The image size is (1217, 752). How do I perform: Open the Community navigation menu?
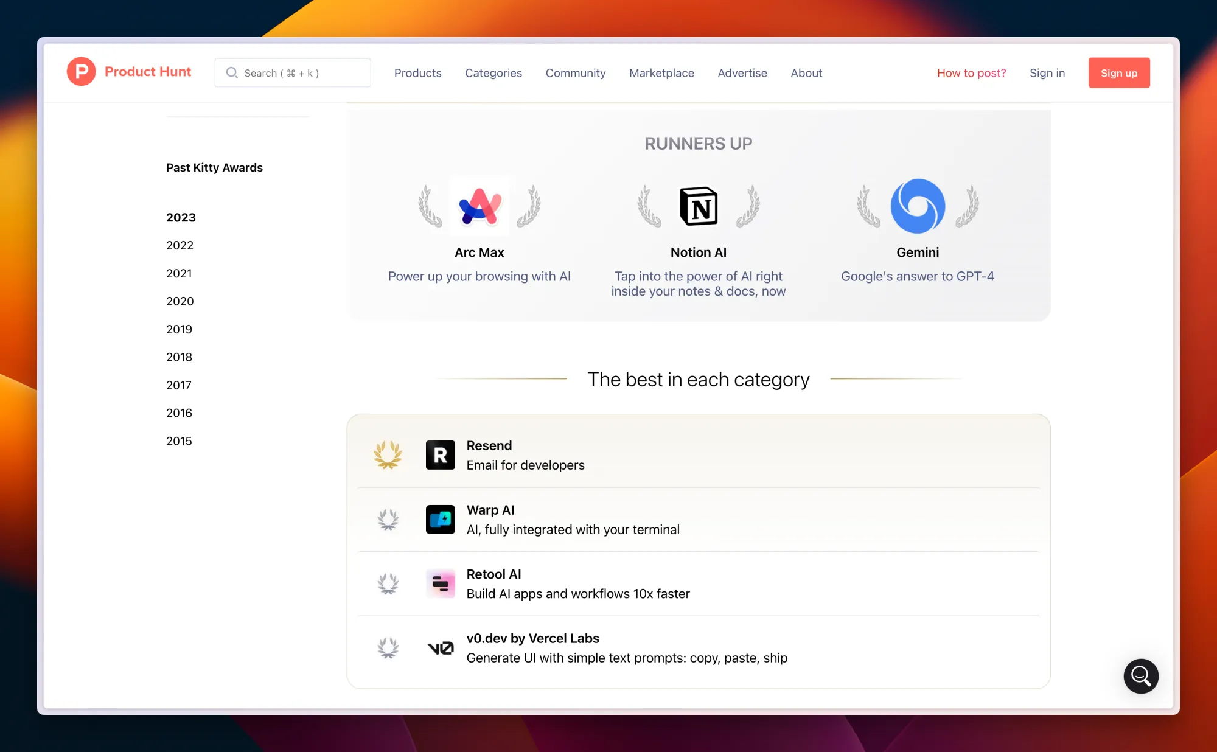coord(575,73)
